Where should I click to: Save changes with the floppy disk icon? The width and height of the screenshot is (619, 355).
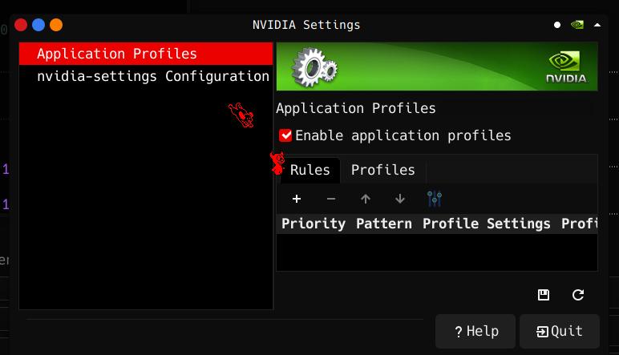(544, 295)
